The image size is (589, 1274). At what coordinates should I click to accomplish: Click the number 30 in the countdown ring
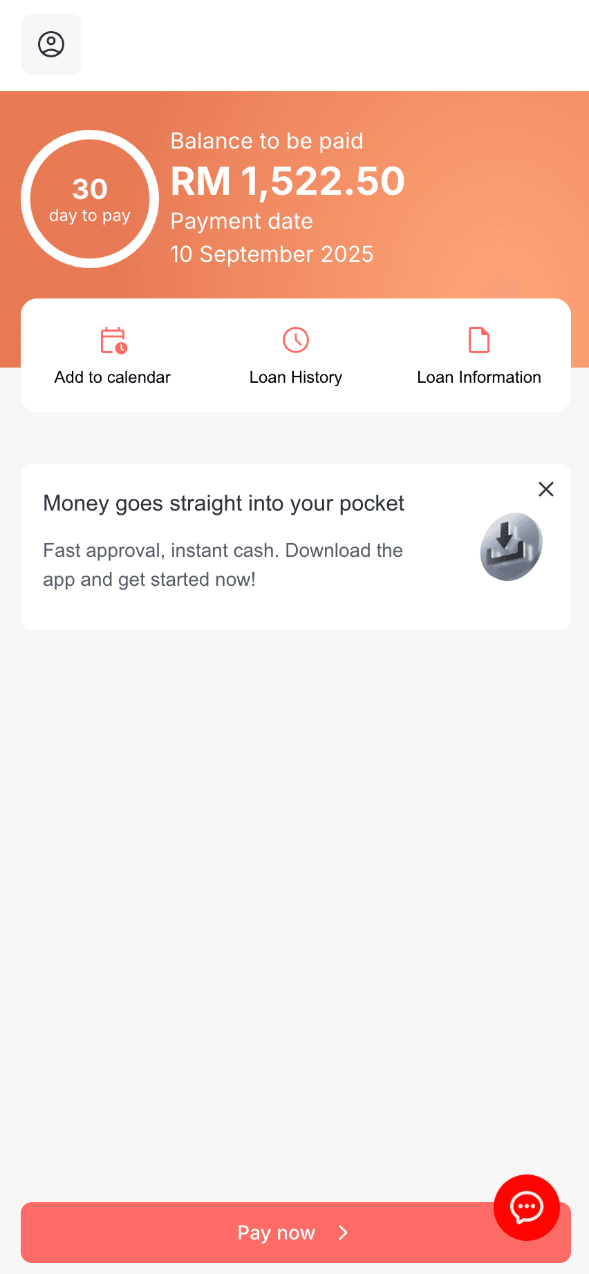click(x=90, y=189)
